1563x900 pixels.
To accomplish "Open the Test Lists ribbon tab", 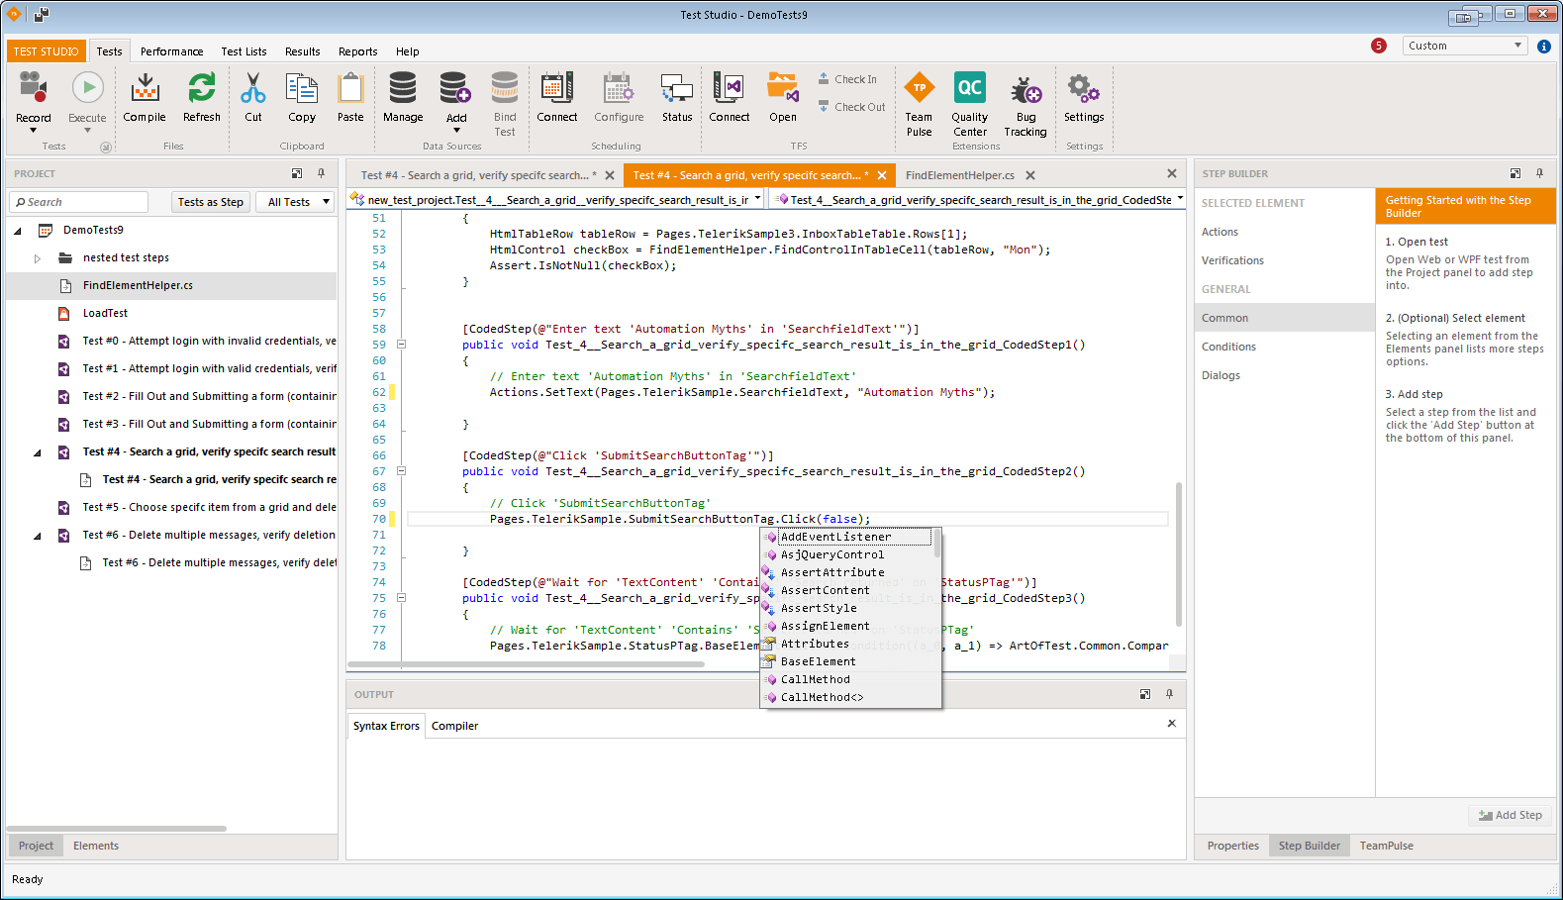I will pyautogui.click(x=244, y=51).
